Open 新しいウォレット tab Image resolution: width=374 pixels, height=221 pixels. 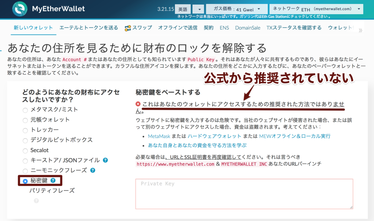(33, 28)
